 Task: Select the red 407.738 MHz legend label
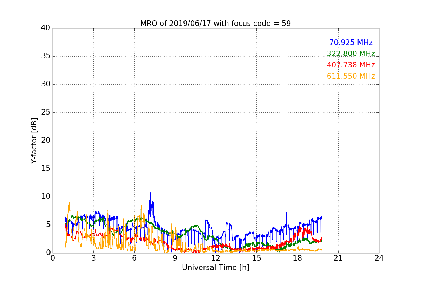click(x=351, y=65)
